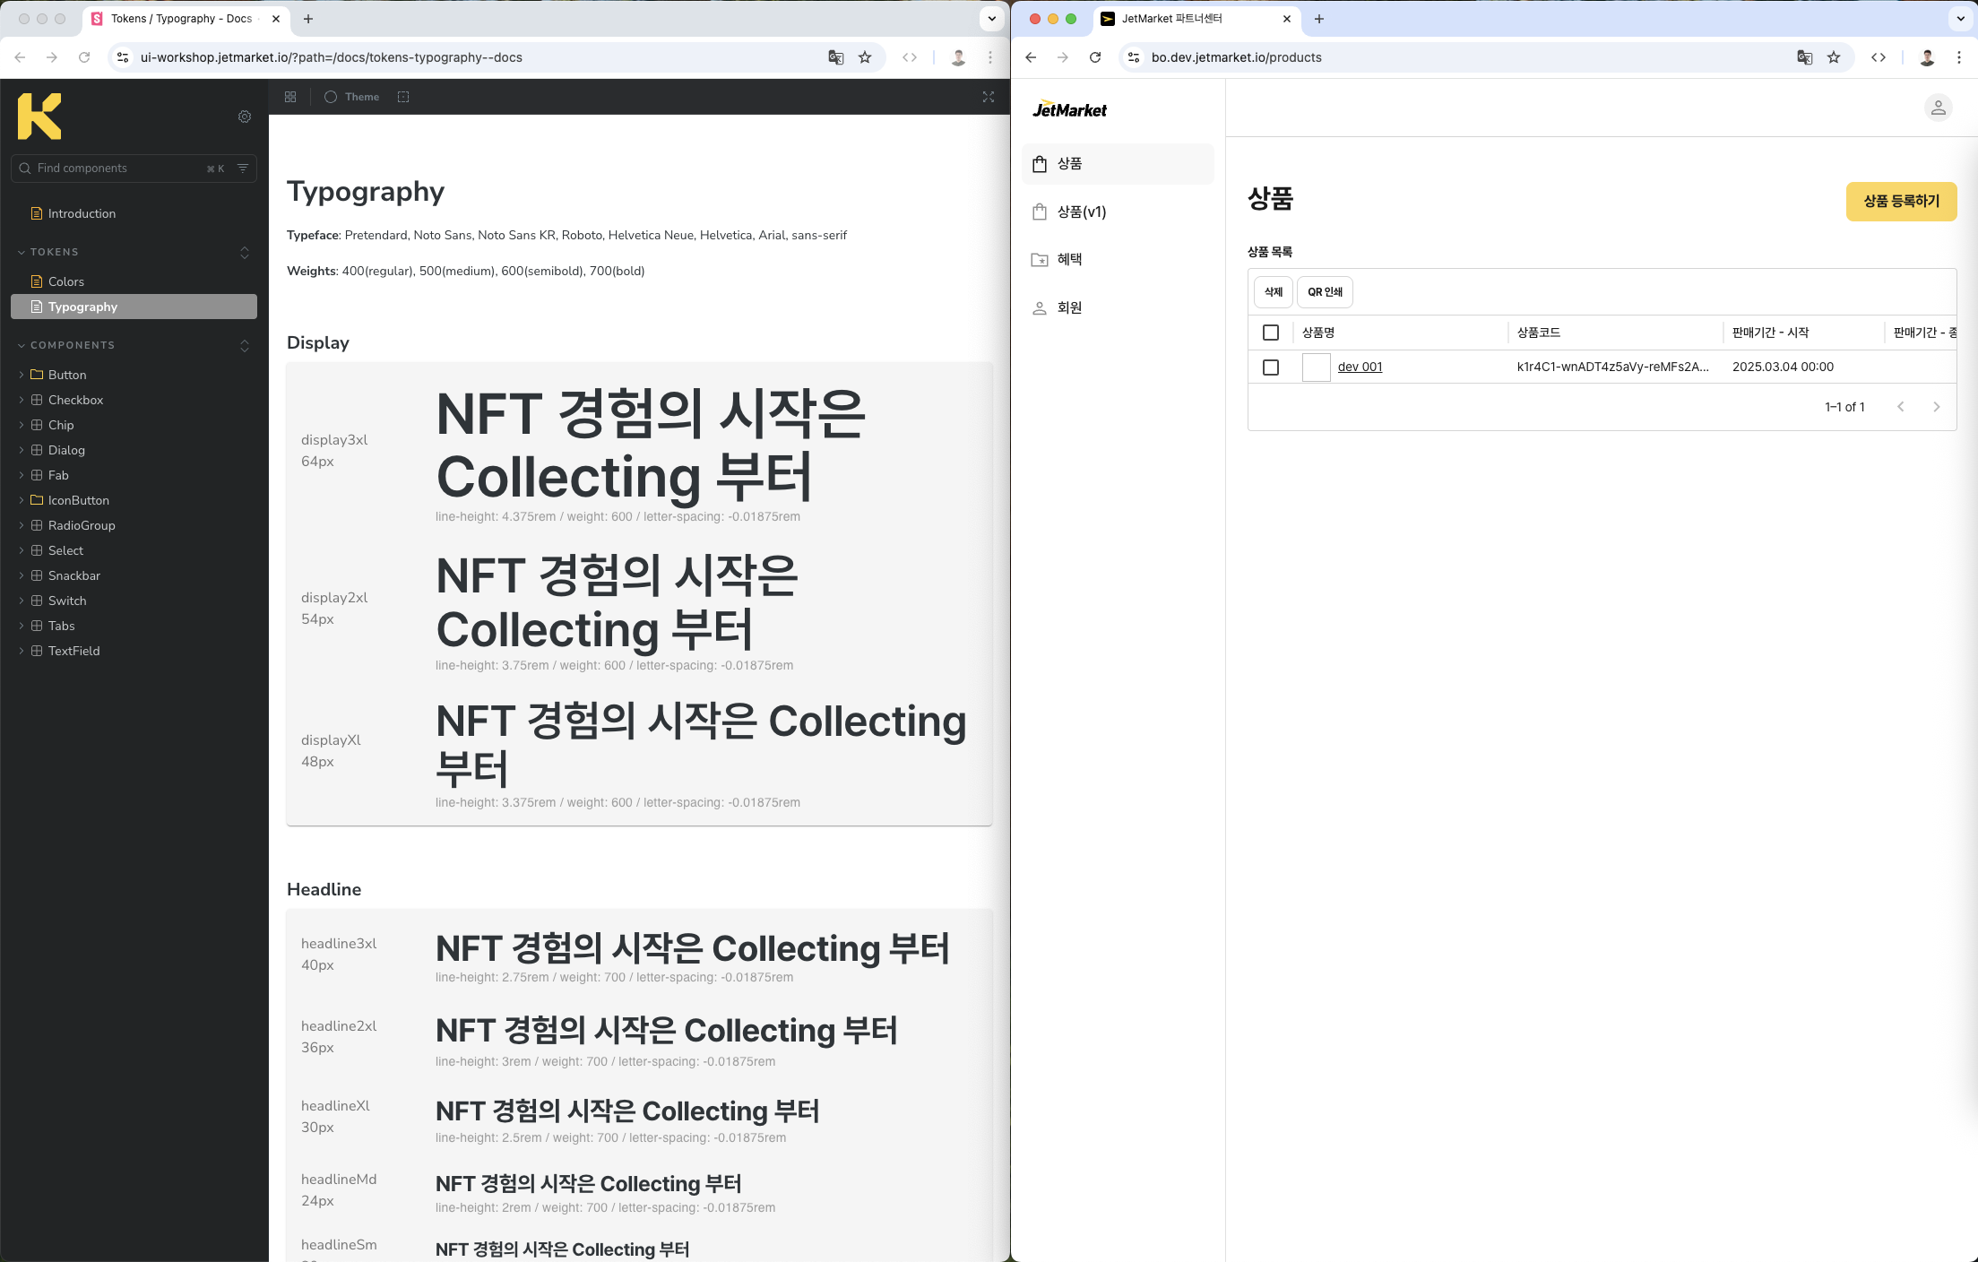This screenshot has height=1262, width=1978.
Task: Click 상품 등록하기 button
Action: coord(1901,202)
